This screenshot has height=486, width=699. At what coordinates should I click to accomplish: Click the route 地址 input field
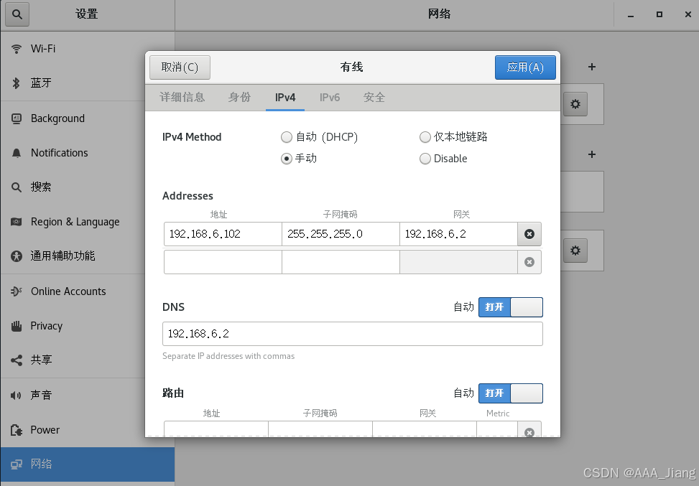216,429
